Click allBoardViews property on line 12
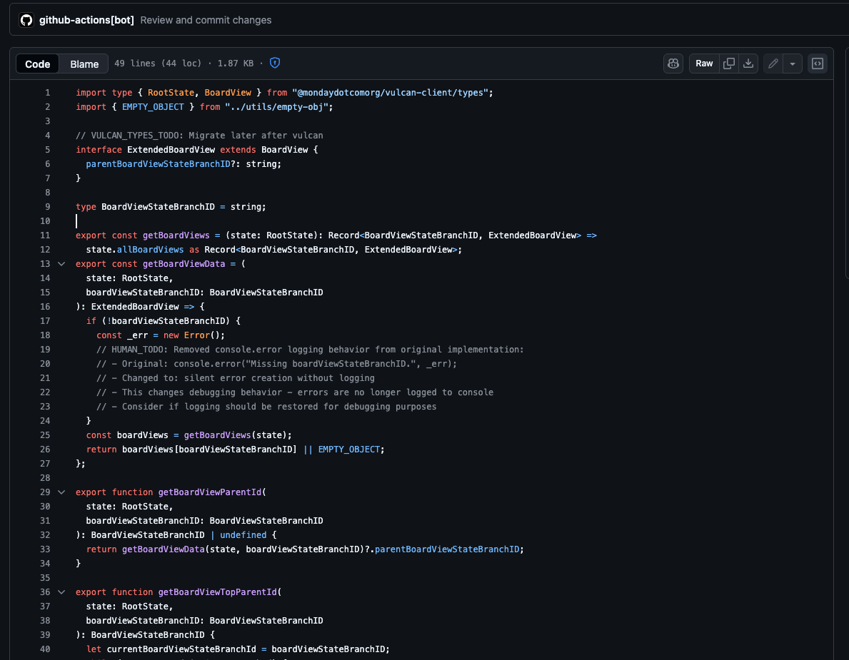Screen dimensions: 849x660 [150, 250]
